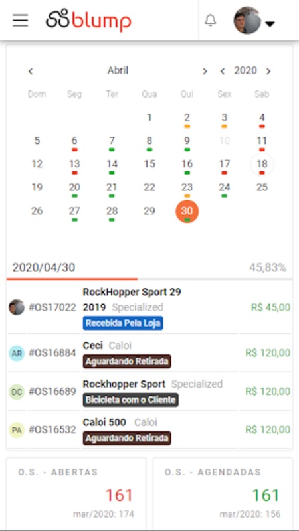
Task: Select highlighted day 30 in calendar
Action: pos(187,211)
